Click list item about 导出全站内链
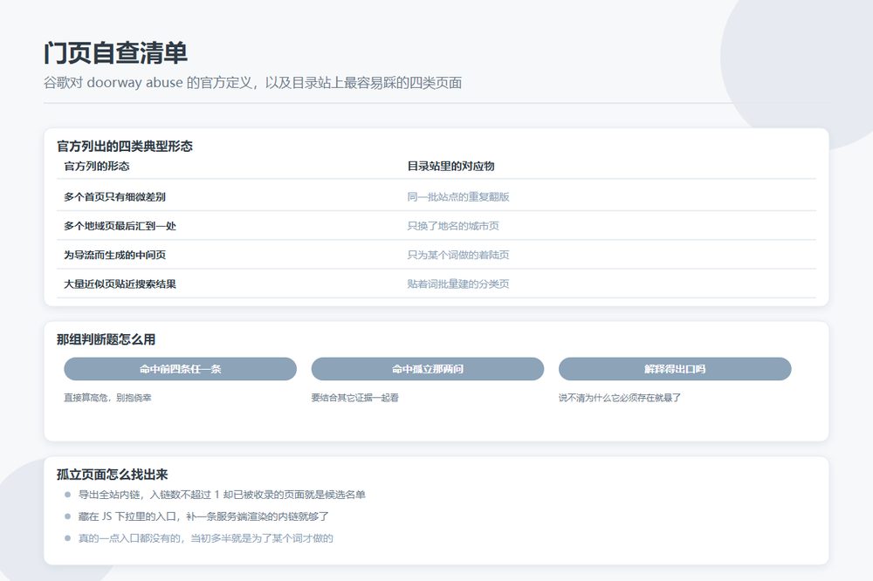This screenshot has width=873, height=581. pyautogui.click(x=222, y=495)
